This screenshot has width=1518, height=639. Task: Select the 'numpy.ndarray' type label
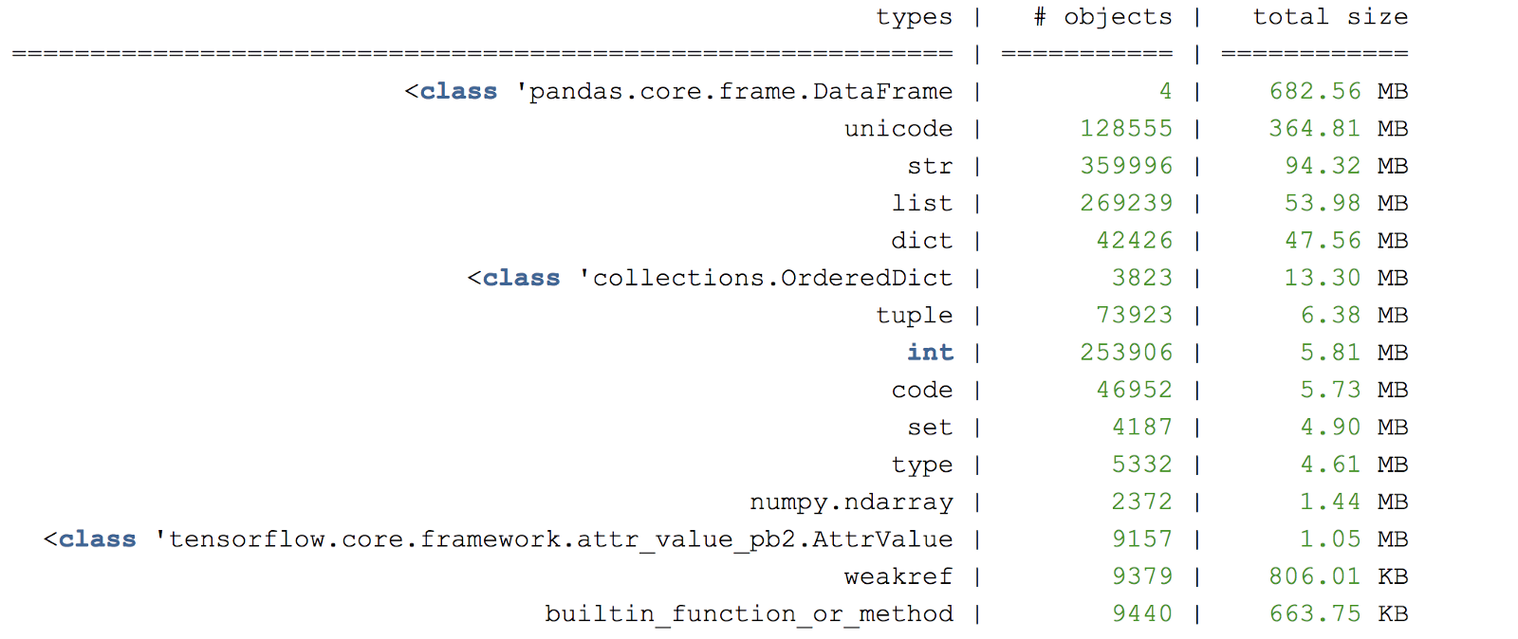tap(851, 502)
